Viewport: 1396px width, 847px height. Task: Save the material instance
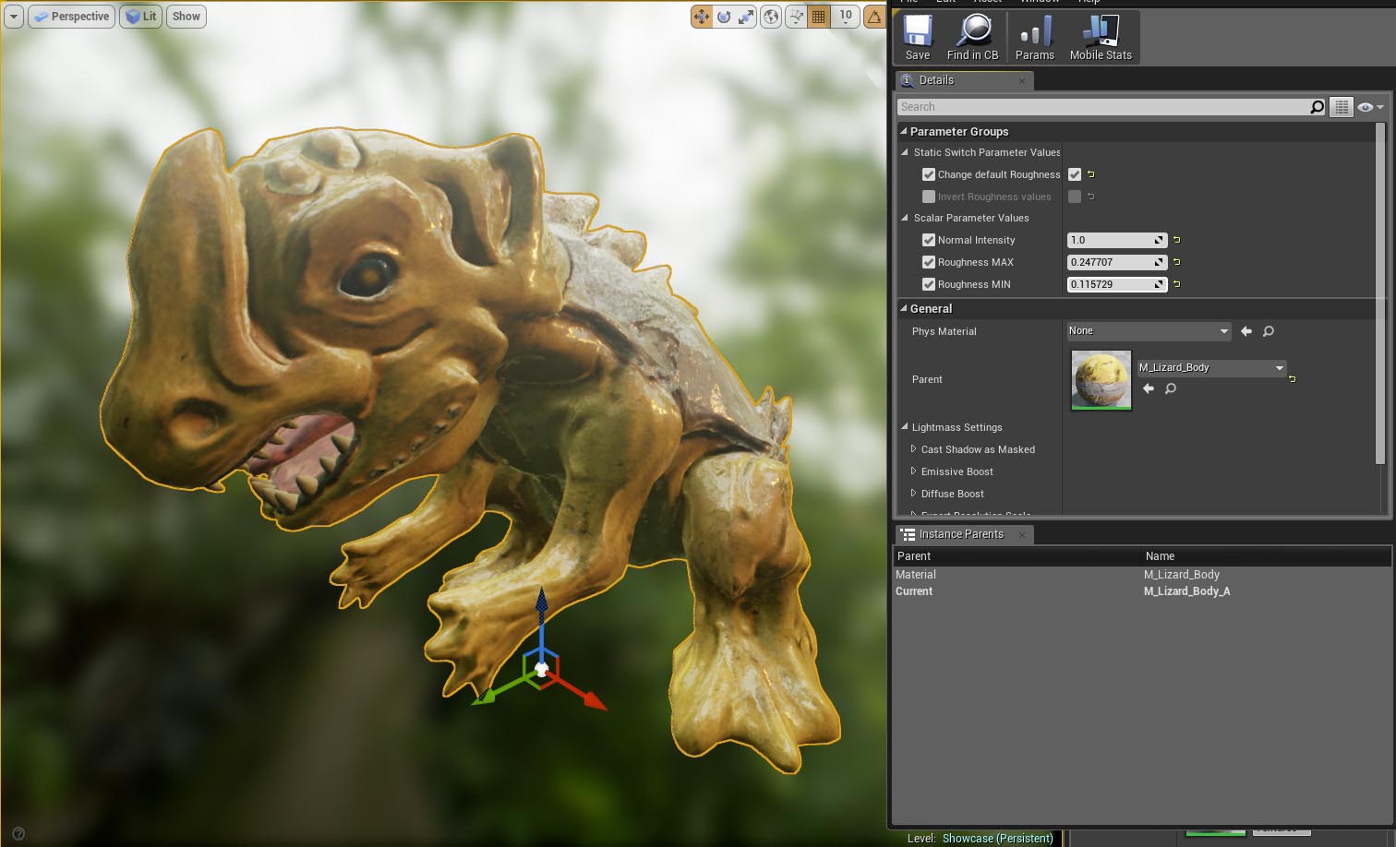pyautogui.click(x=917, y=38)
